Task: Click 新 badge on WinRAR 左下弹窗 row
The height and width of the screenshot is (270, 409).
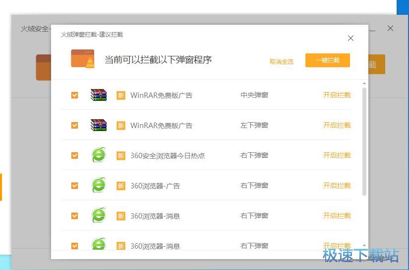Action: click(x=121, y=126)
